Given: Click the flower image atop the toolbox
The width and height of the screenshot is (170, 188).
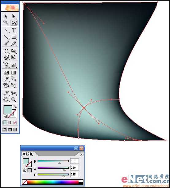Looking at the screenshot, I should pyautogui.click(x=10, y=8).
